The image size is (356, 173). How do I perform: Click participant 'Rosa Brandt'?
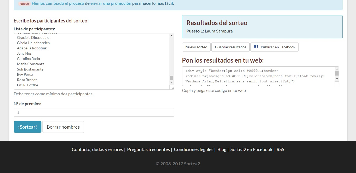tap(27, 80)
